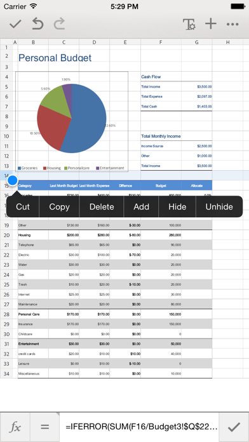This screenshot has width=249, height=442.
Task: Open text format settings icon
Action: coord(189,24)
